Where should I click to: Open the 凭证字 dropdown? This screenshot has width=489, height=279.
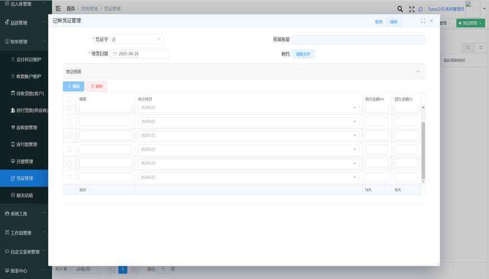pos(136,39)
